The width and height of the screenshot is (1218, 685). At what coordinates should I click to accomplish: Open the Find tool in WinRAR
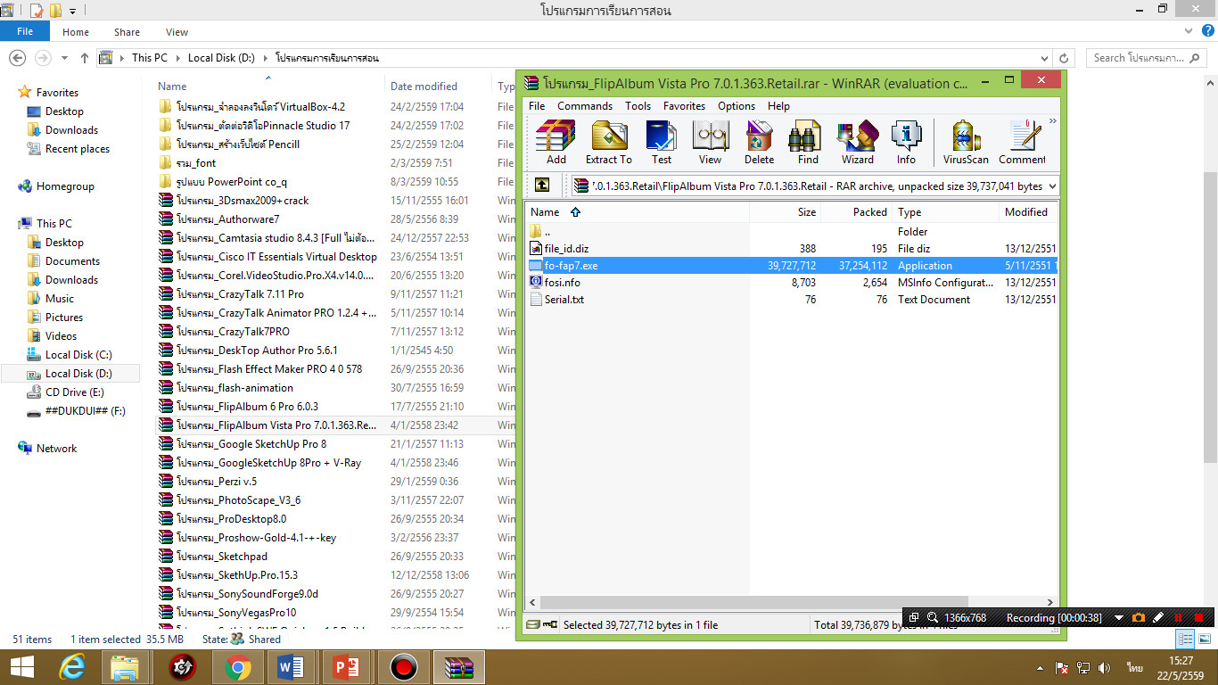(808, 143)
